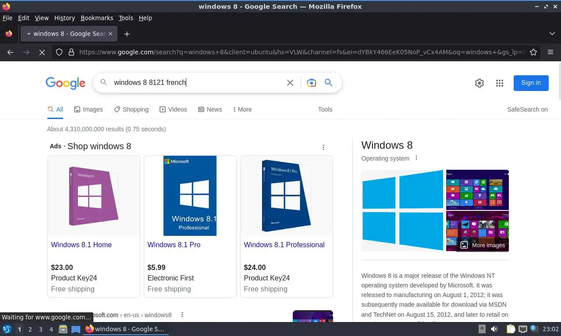Viewport: 561px width, 336px height.
Task: Switch to the Videos results tab
Action: click(x=173, y=109)
